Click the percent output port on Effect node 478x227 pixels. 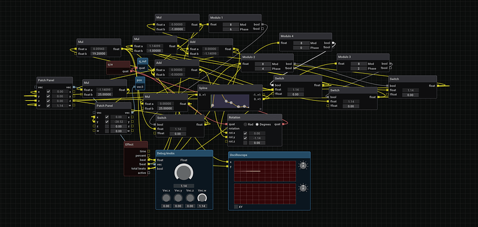click(149, 156)
